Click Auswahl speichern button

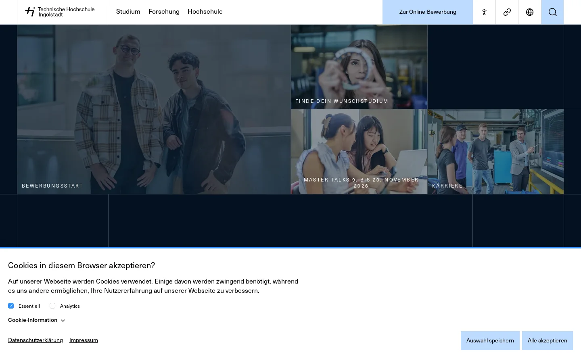(x=490, y=340)
